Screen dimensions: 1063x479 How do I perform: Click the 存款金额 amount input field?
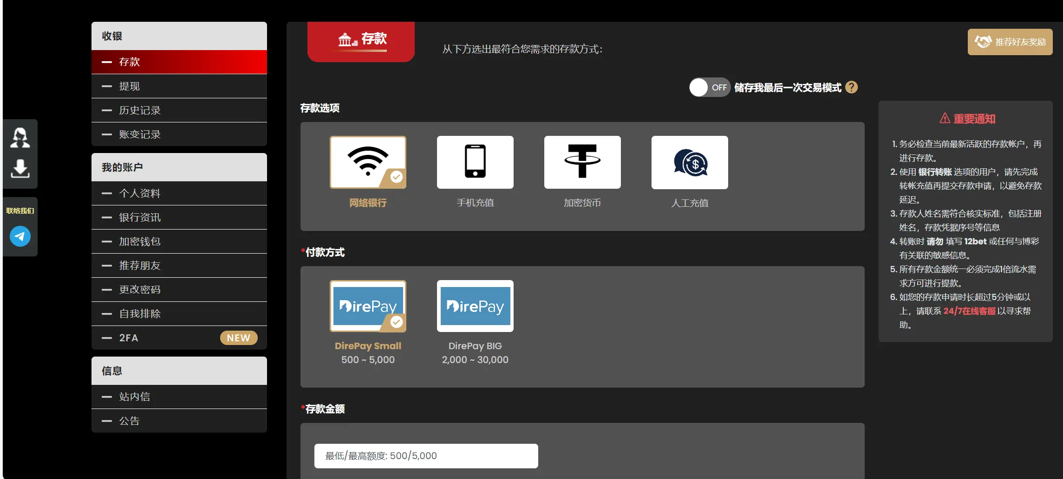click(x=425, y=456)
